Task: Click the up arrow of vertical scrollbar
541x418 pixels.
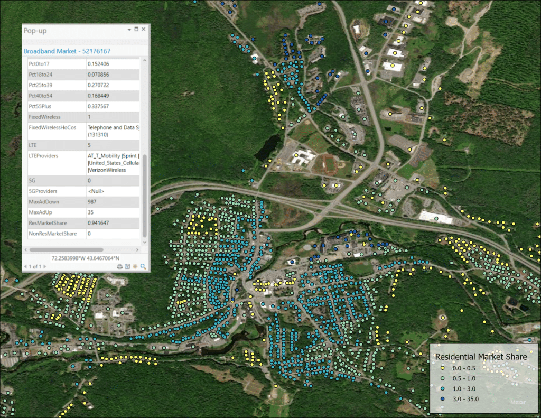Action: 145,61
